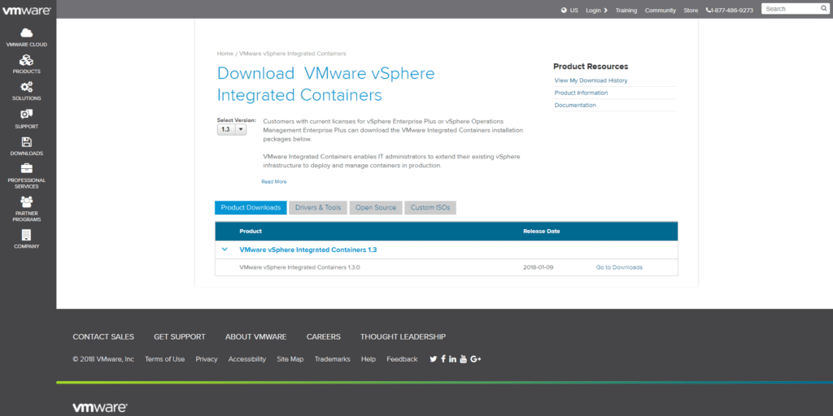
Task: Open the Community top menu item
Action: [x=661, y=11]
